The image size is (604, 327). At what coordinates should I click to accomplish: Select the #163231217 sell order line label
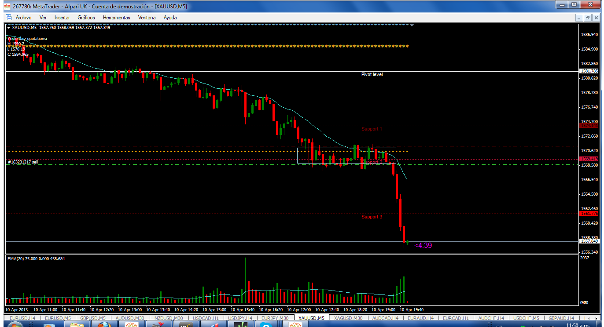click(23, 162)
